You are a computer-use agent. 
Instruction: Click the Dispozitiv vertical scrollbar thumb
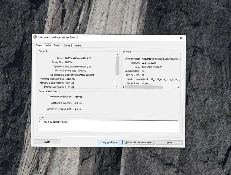click(117, 66)
